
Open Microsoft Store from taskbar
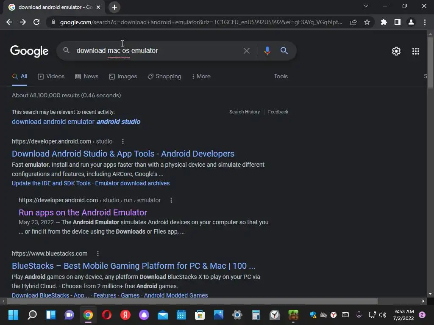[x=200, y=315]
